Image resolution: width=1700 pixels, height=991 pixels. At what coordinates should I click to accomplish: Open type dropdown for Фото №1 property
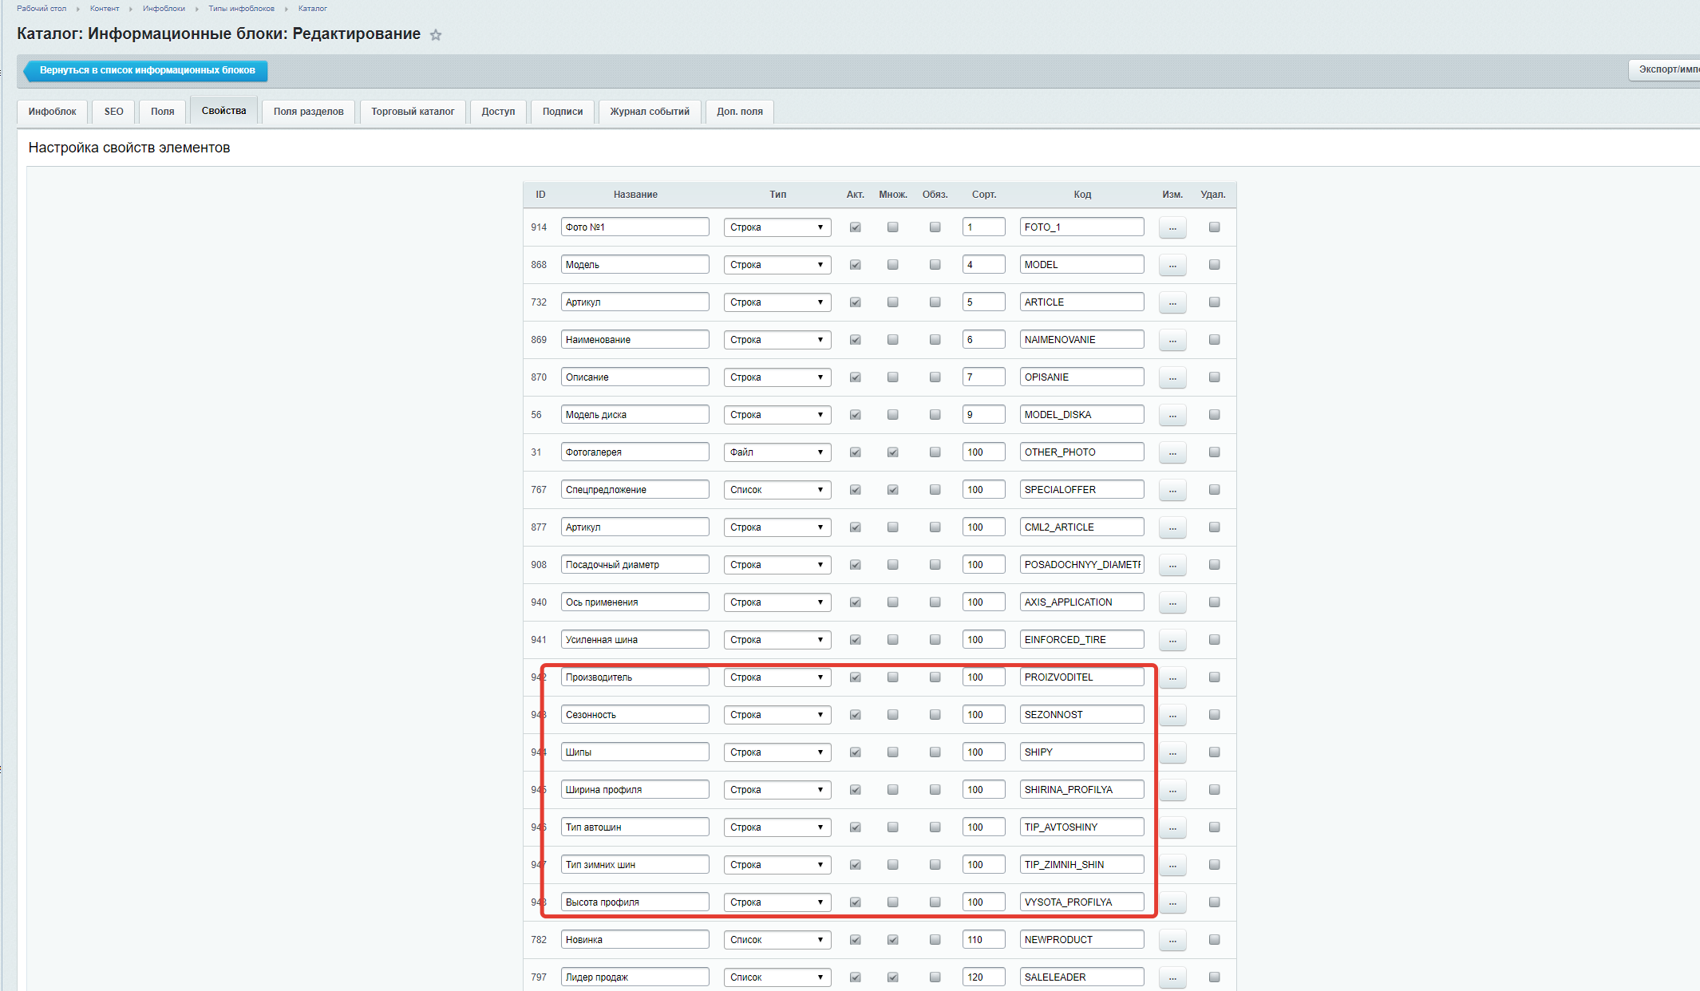coord(777,227)
